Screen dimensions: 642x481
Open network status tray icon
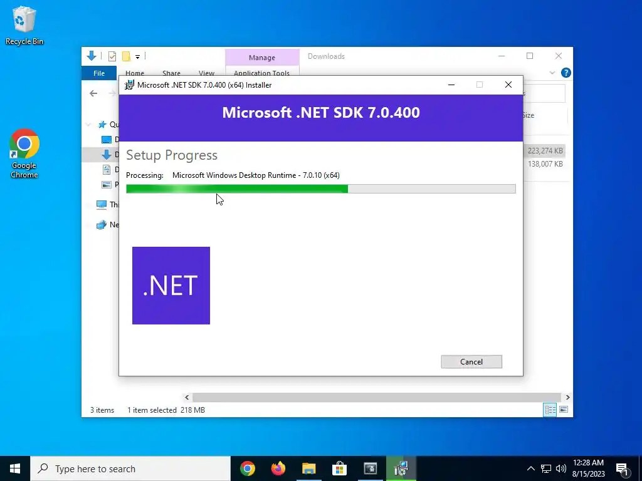546,468
